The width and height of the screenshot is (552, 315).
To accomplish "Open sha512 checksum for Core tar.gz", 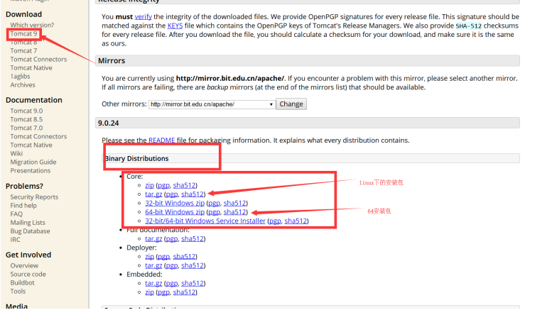I will (x=193, y=194).
